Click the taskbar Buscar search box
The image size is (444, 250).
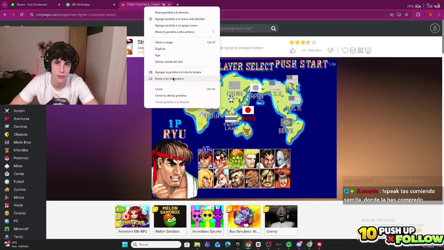(156, 244)
